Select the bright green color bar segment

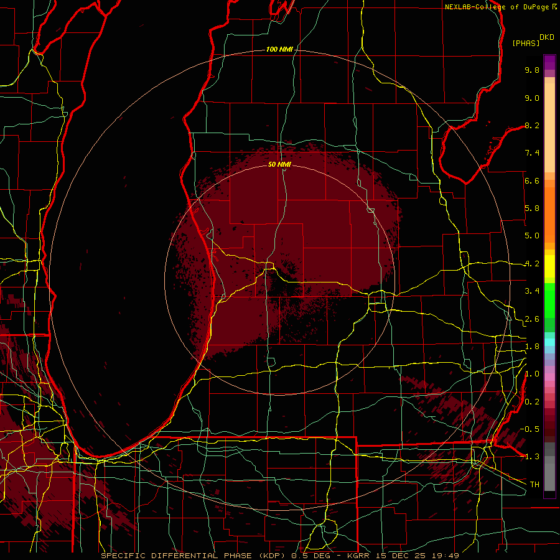(x=549, y=301)
